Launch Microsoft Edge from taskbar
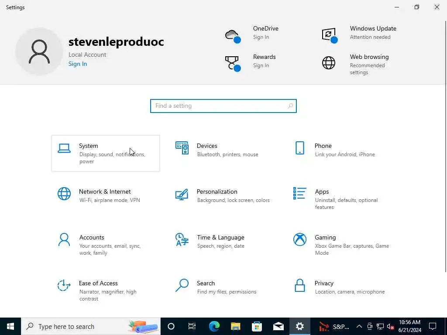 tap(214, 326)
